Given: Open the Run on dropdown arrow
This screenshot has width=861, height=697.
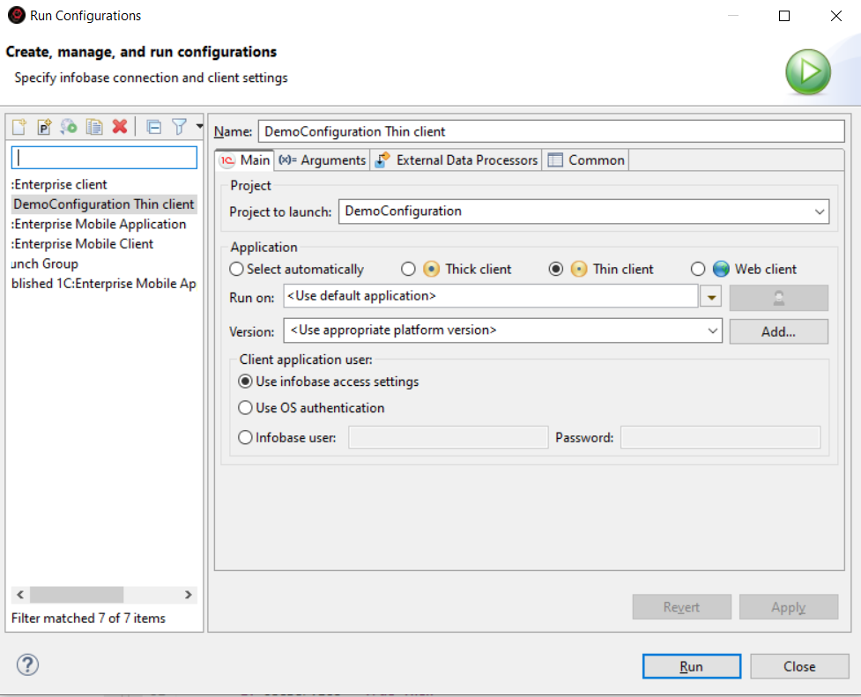Looking at the screenshot, I should (x=710, y=297).
